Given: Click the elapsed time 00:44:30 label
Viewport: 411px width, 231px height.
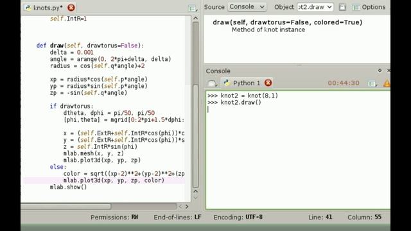Looking at the screenshot, I should pyautogui.click(x=344, y=83).
